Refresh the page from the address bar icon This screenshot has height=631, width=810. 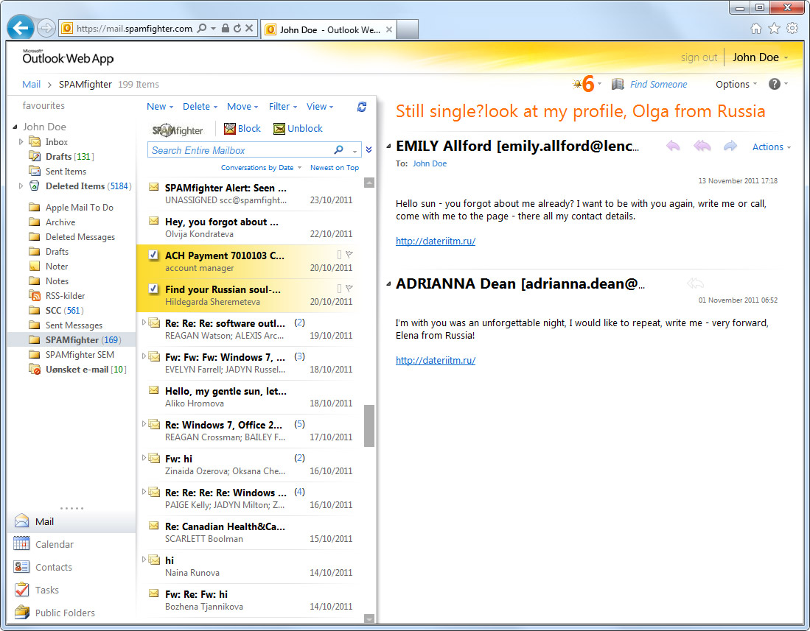[237, 29]
